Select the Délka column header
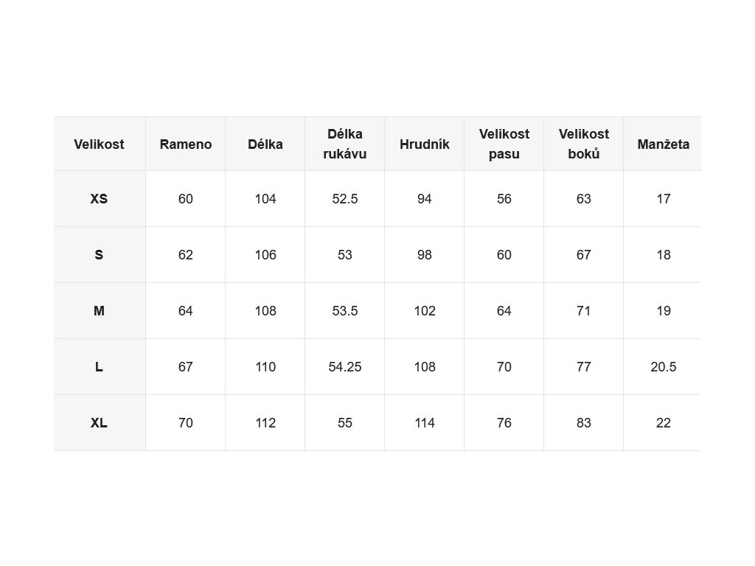The image size is (755, 566). pos(265,144)
